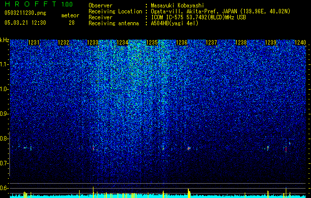The image size is (311, 198).
Task: Click the 1.1 frequency axis label
Action: coord(4,64)
